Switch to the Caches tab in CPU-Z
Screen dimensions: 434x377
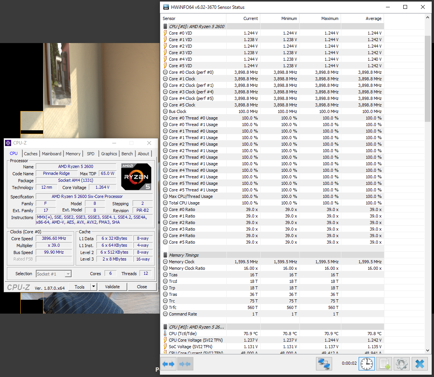click(x=30, y=154)
